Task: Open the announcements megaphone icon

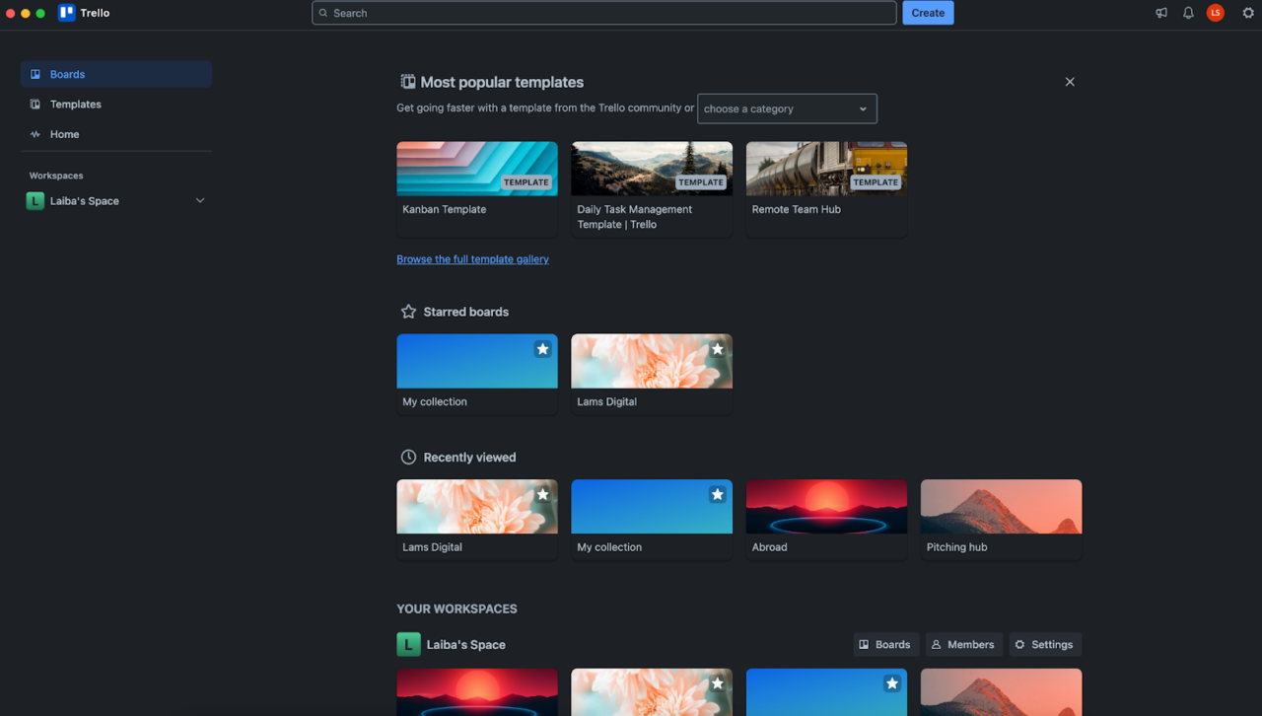Action: coord(1160,13)
